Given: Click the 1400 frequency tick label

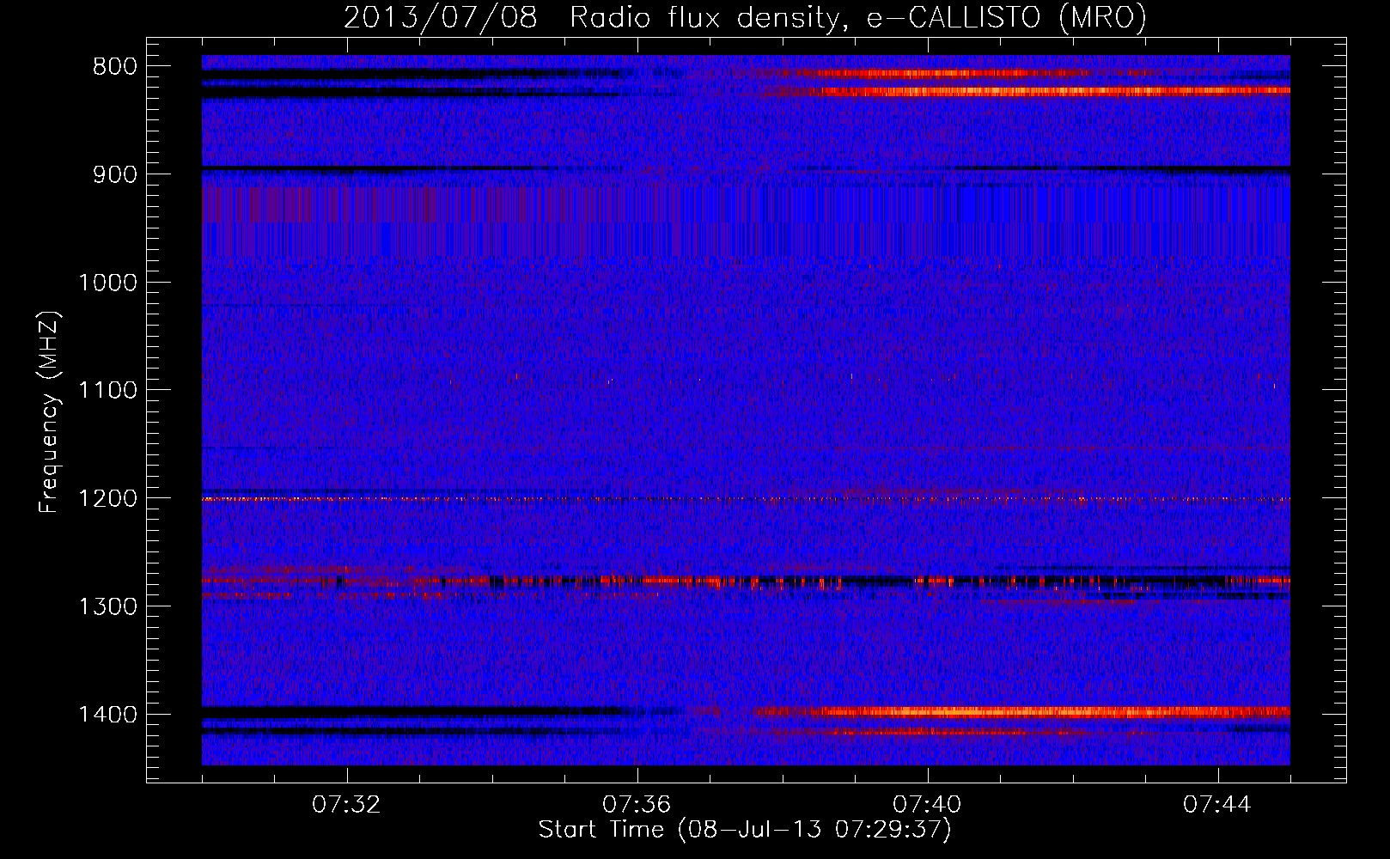Looking at the screenshot, I should pyautogui.click(x=107, y=715).
